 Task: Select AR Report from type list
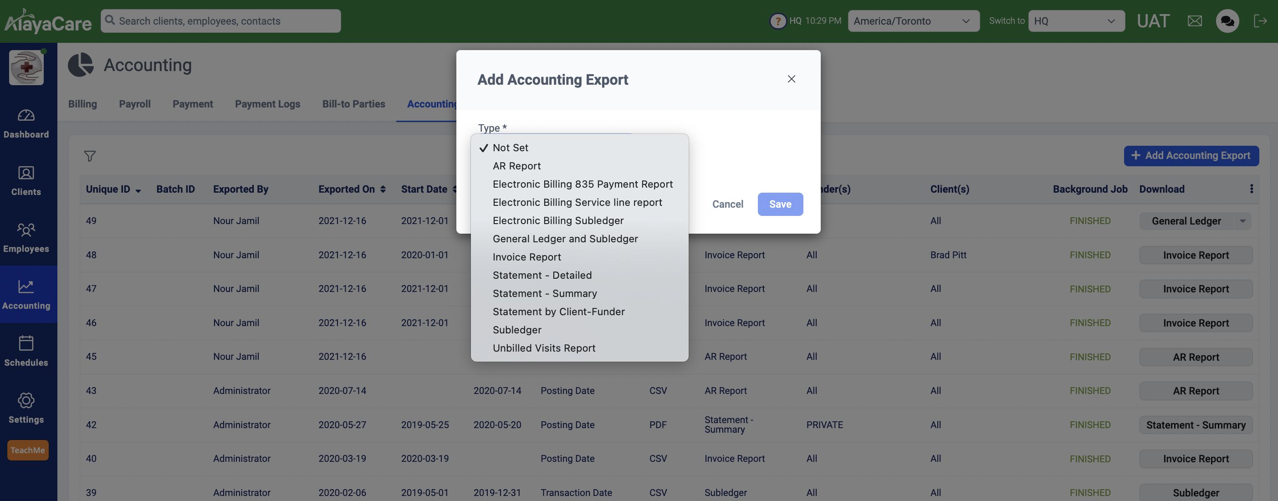516,166
